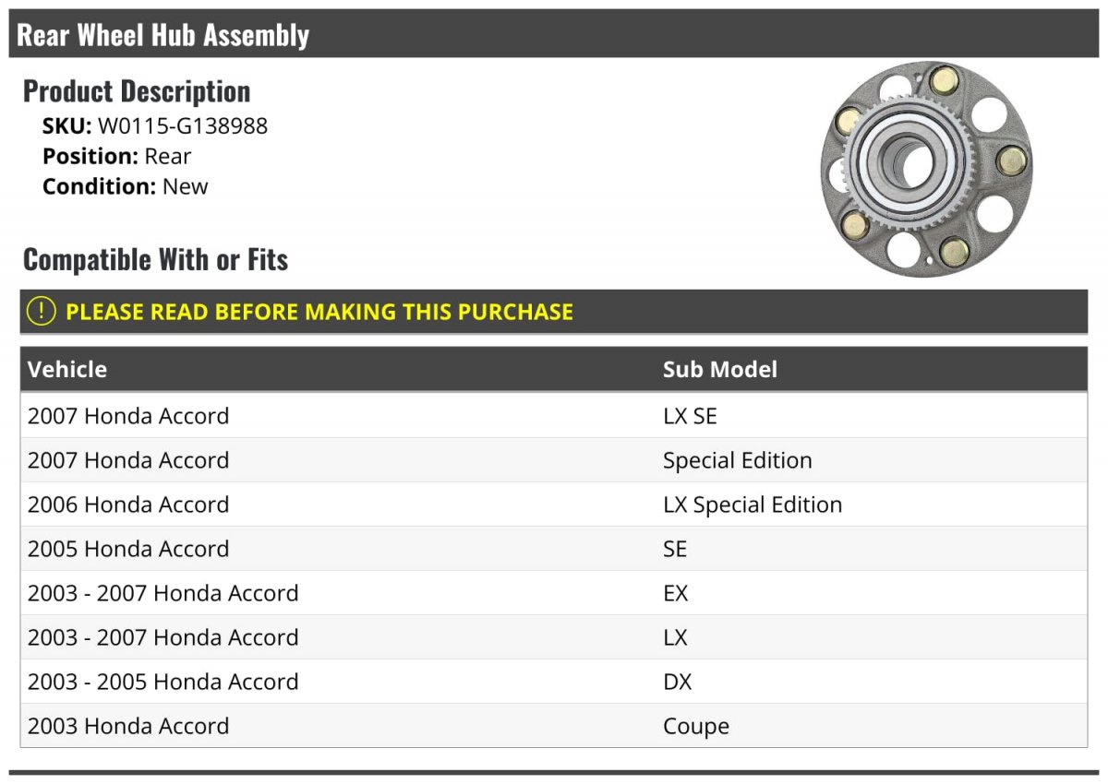1108x784 pixels.
Task: Open the rear wheel hub product image
Action: tap(925, 169)
